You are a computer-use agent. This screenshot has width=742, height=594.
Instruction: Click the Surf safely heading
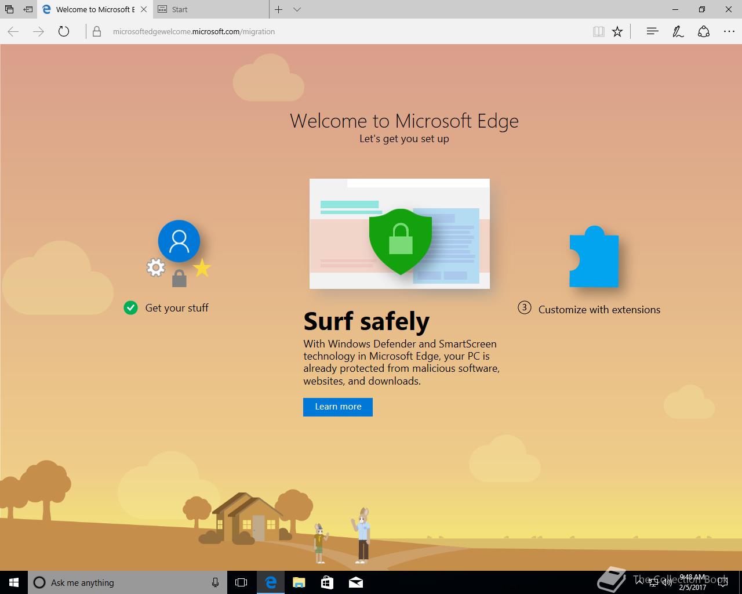366,321
